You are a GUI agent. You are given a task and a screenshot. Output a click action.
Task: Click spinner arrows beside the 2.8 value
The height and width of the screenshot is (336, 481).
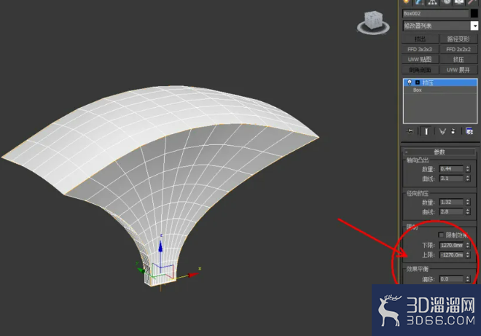[x=468, y=211]
